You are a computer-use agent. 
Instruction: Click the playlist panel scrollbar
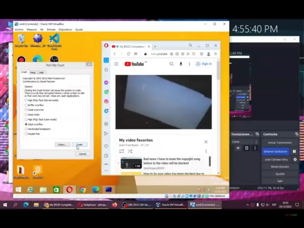point(210,161)
